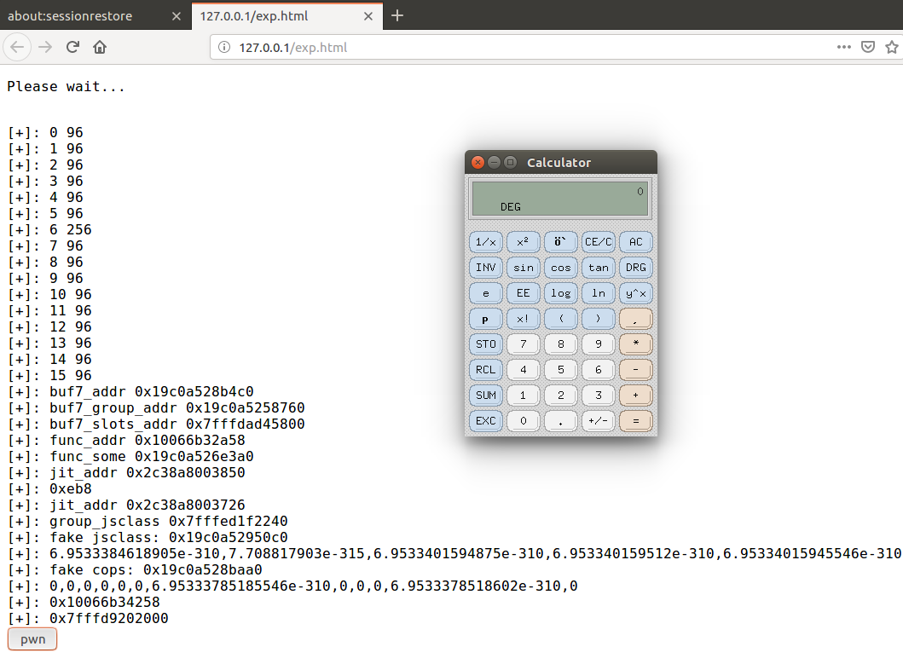The width and height of the screenshot is (903, 664).
Task: Open a new tab with plus button
Action: pyautogui.click(x=397, y=15)
